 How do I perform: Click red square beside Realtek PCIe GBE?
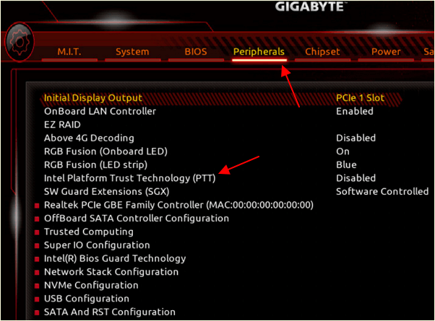[x=37, y=206]
